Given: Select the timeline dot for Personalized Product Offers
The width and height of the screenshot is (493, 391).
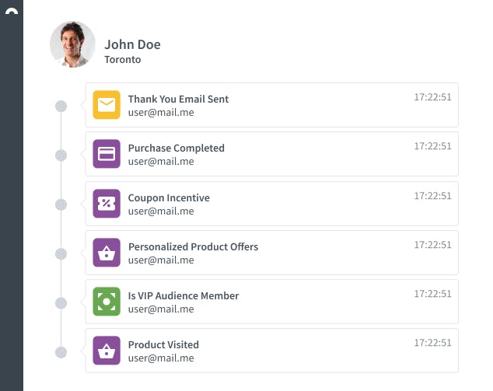Looking at the screenshot, I should click(x=61, y=253).
